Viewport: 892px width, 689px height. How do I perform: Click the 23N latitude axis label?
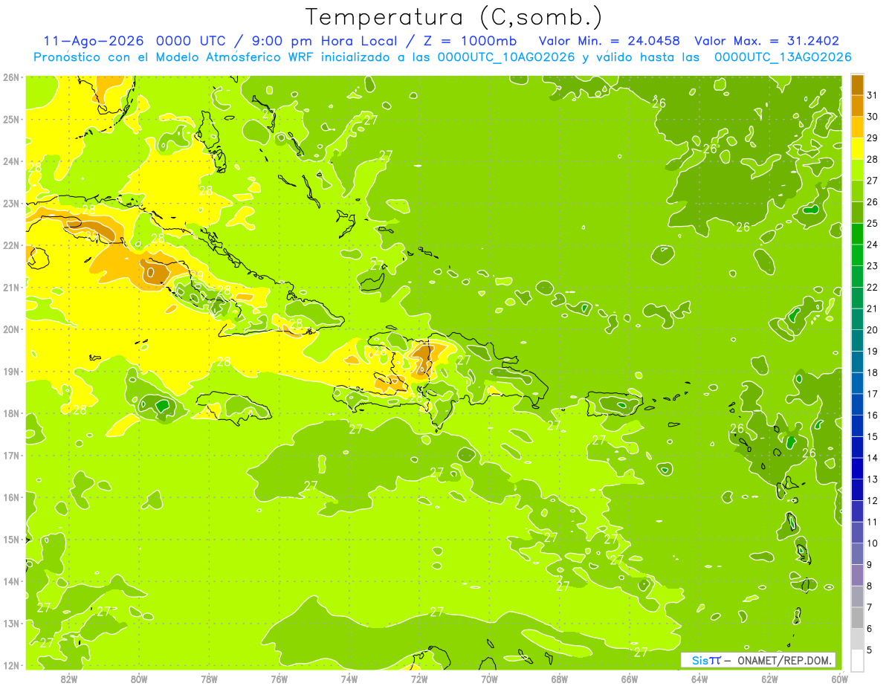click(x=11, y=203)
